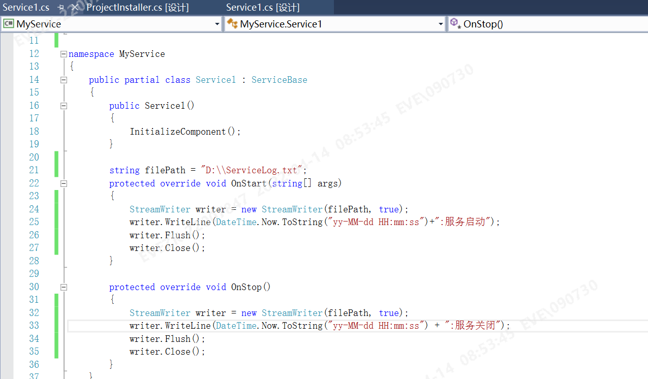This screenshot has height=379, width=648.
Task: Click writer.Flush() on line 26
Action: [168, 235]
